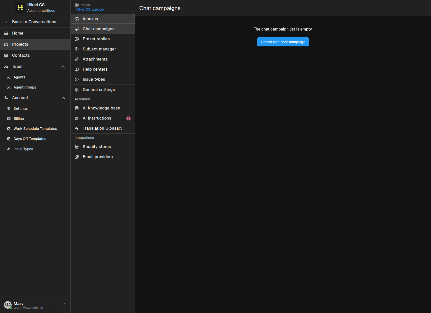Open Days Off Templates
431x313 pixels.
35,139
